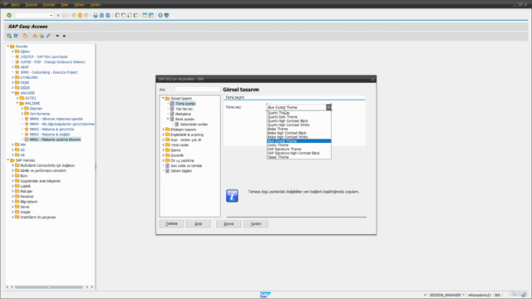
Task: Click the User Menu icon below title
Action: [x=9, y=36]
